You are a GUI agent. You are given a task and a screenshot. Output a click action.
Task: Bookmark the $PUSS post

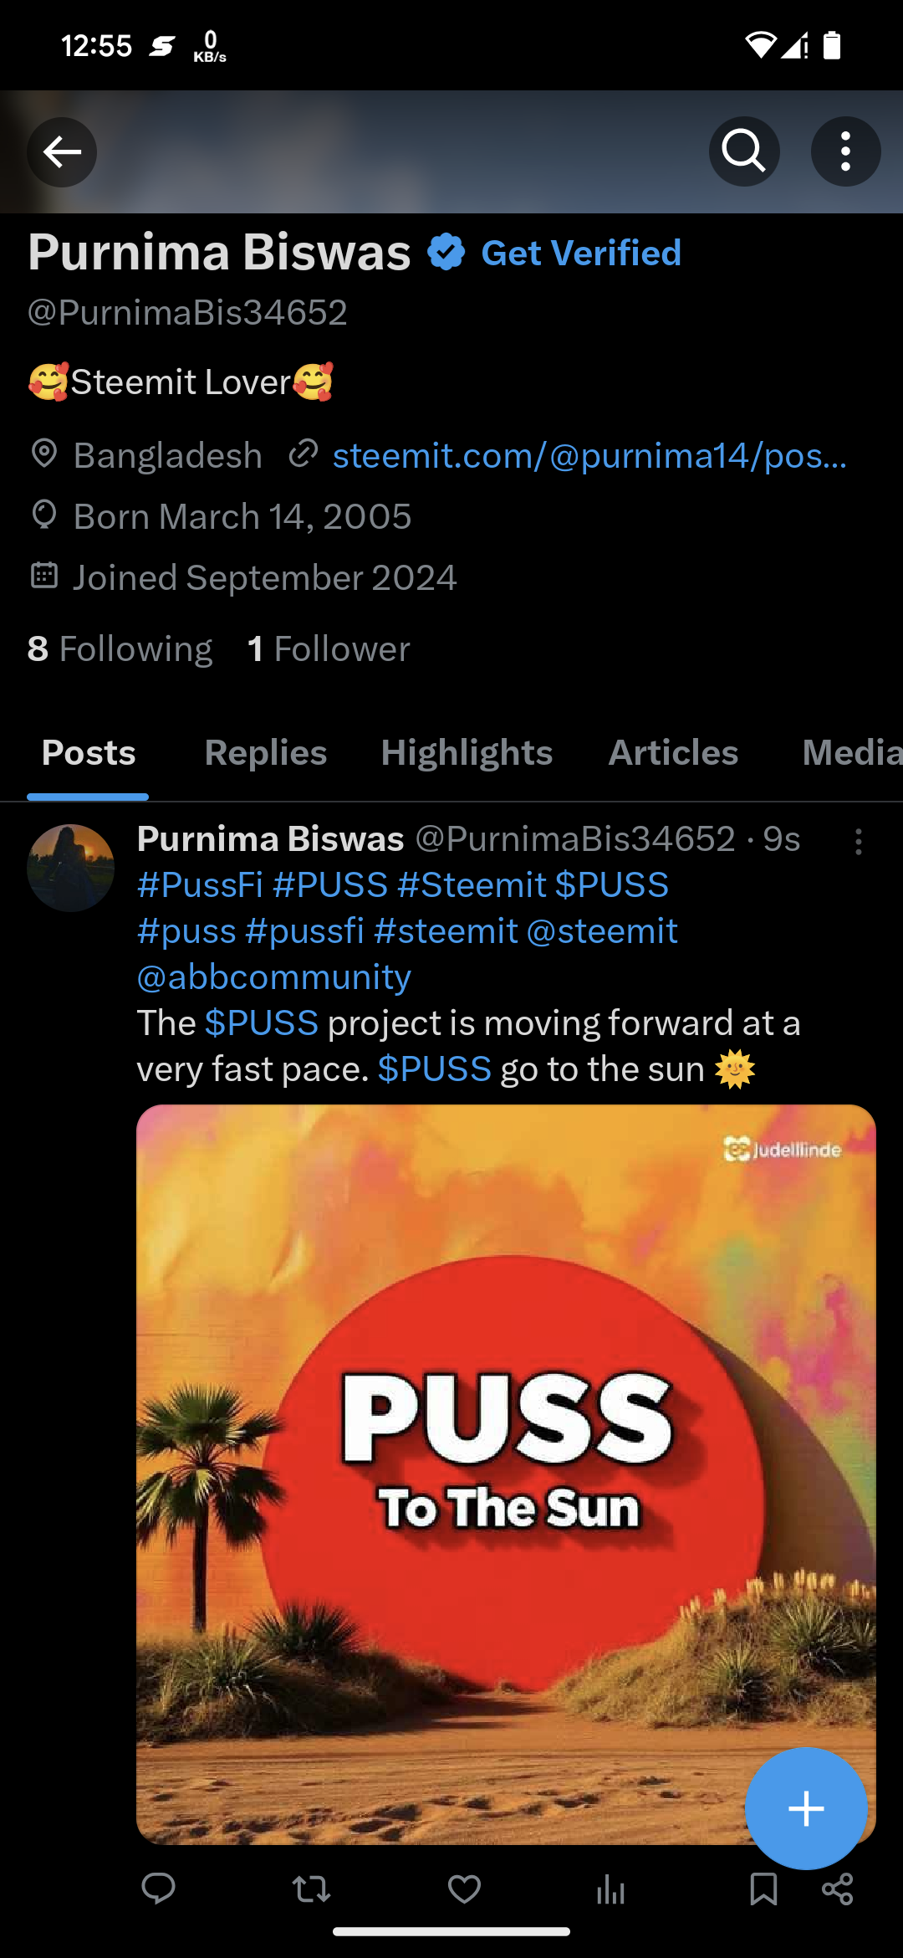coord(763,1889)
